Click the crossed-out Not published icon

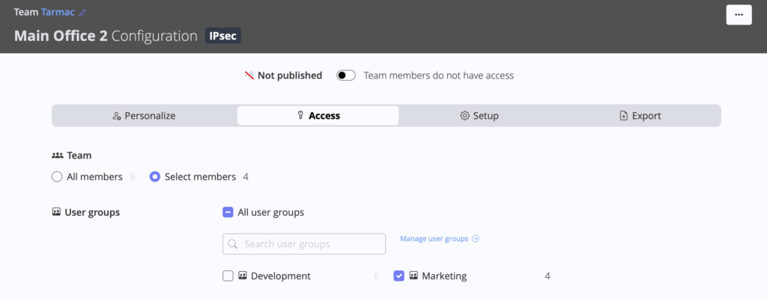click(x=249, y=75)
